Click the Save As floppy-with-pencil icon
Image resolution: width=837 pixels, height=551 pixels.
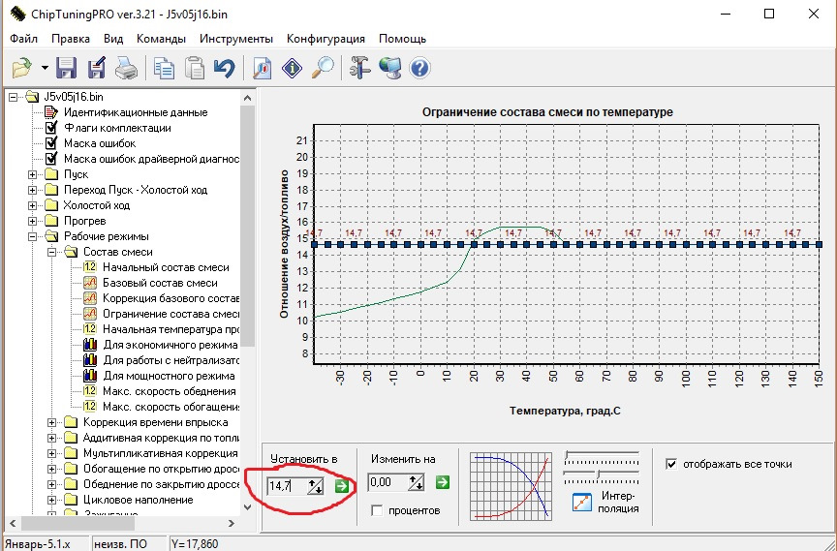[x=96, y=69]
